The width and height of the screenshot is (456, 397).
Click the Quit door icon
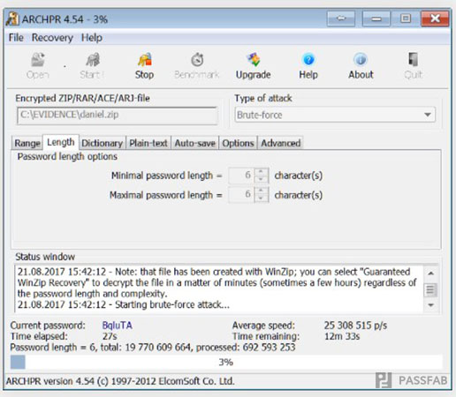point(413,60)
